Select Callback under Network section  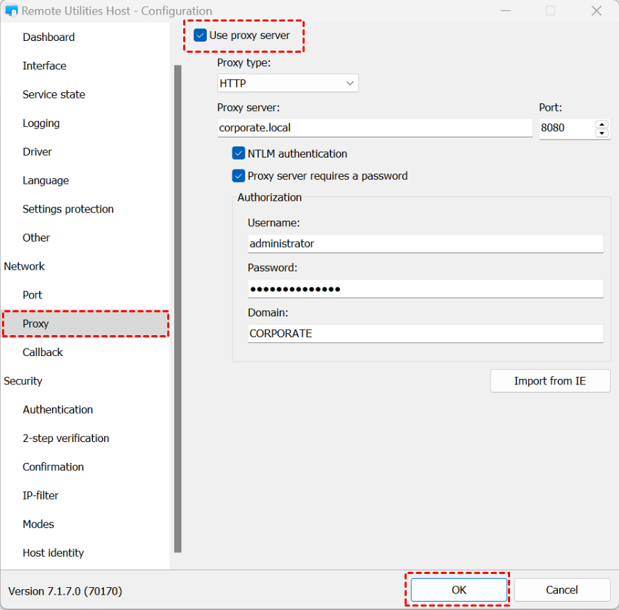coord(42,352)
